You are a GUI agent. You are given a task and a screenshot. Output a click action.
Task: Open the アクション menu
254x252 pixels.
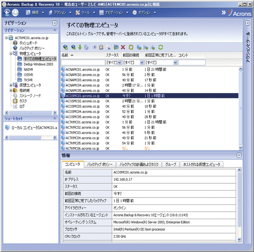(60, 13)
